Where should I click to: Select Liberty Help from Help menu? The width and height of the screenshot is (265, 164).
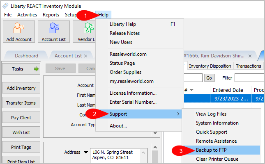[140, 24]
